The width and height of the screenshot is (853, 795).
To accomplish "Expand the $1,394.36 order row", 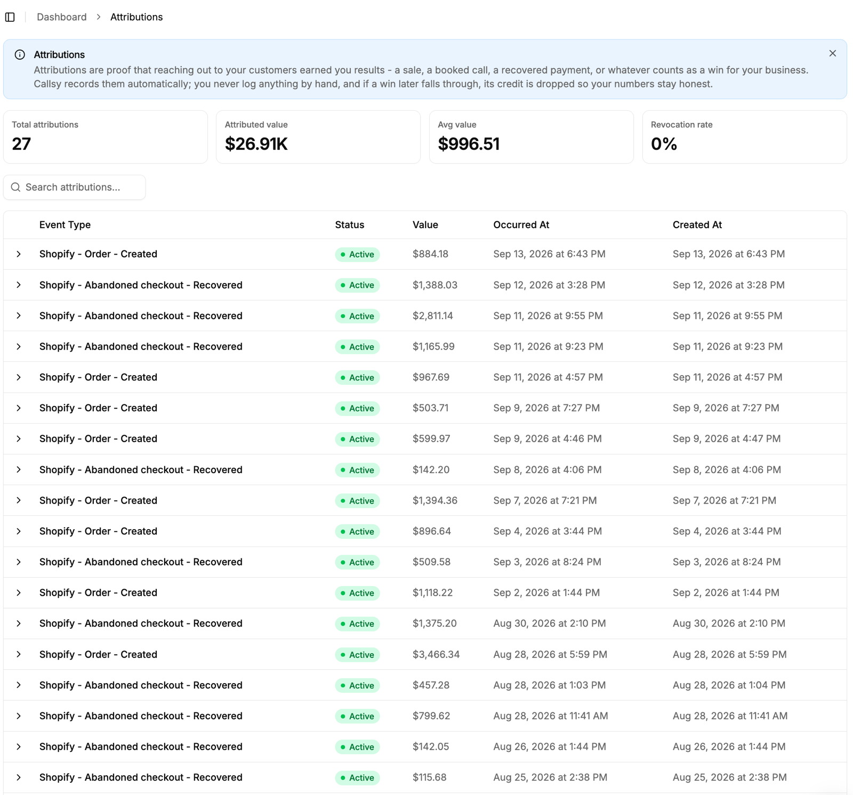I will point(19,501).
